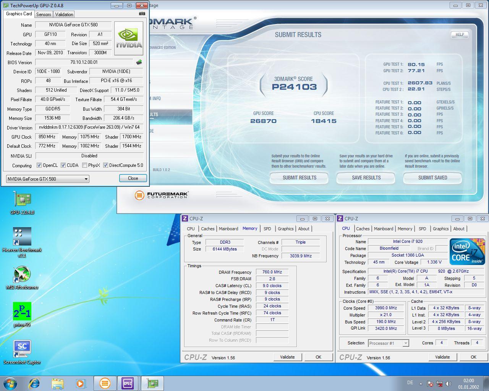
Task: Click the Driver Version field in GPU-Z
Action: click(89, 127)
